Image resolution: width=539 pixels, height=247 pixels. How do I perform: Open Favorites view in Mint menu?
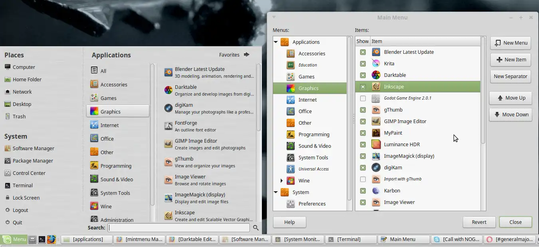(x=234, y=55)
